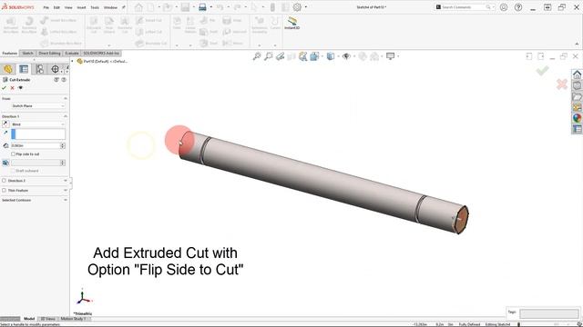Click the depth value input field

click(36, 145)
